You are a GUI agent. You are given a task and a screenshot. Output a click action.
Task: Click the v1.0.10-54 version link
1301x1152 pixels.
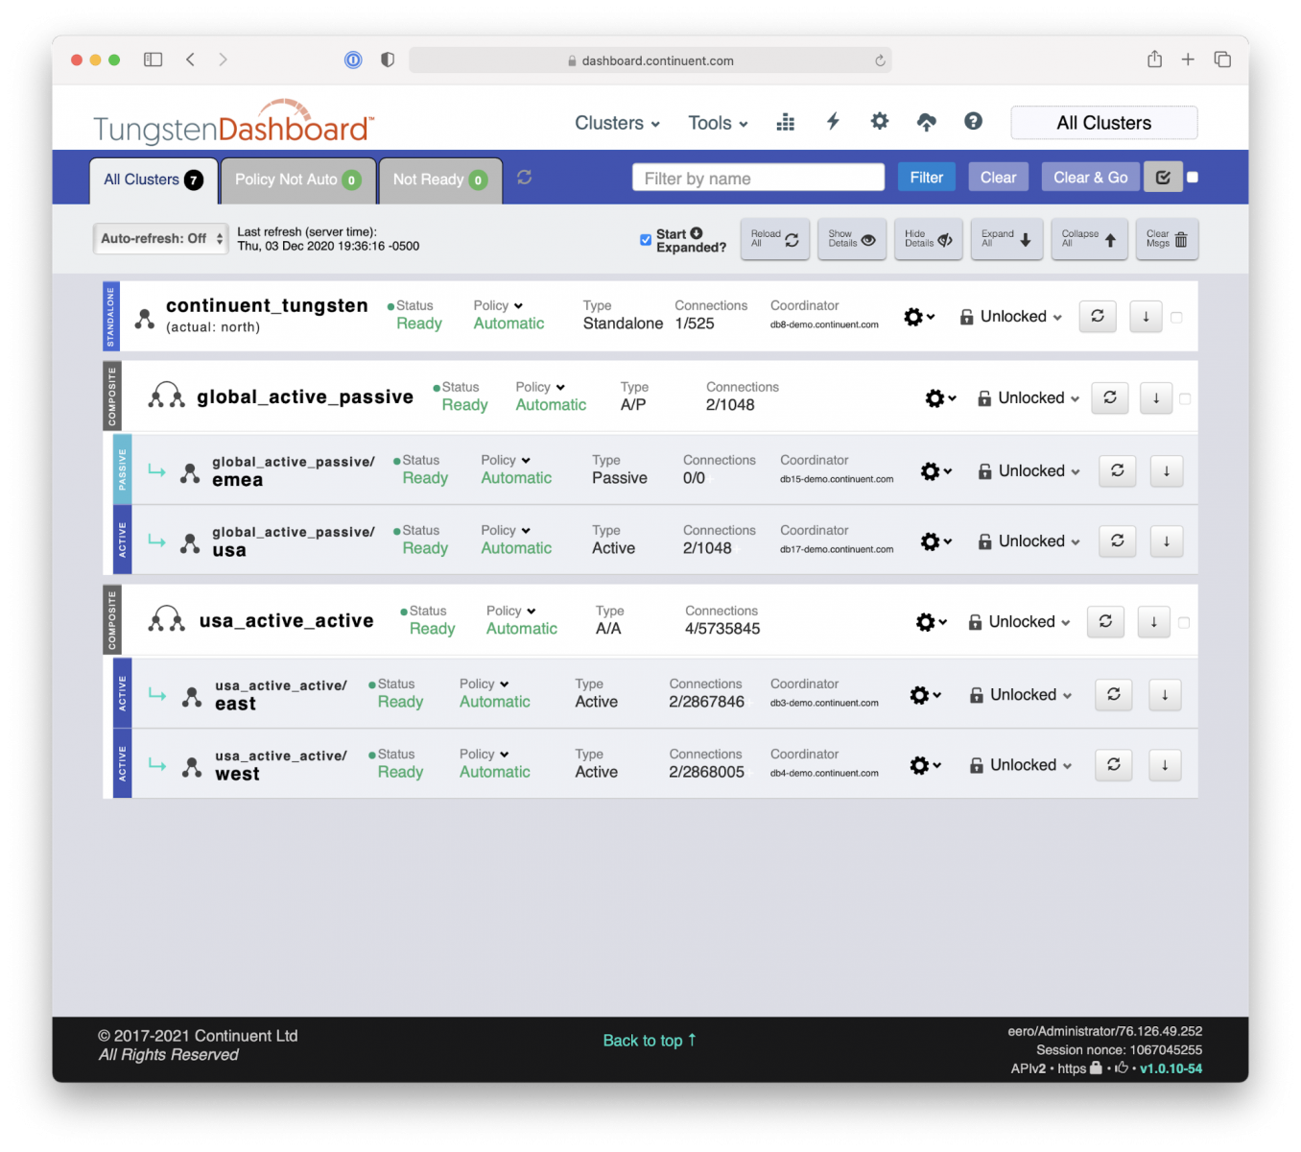[1171, 1068]
